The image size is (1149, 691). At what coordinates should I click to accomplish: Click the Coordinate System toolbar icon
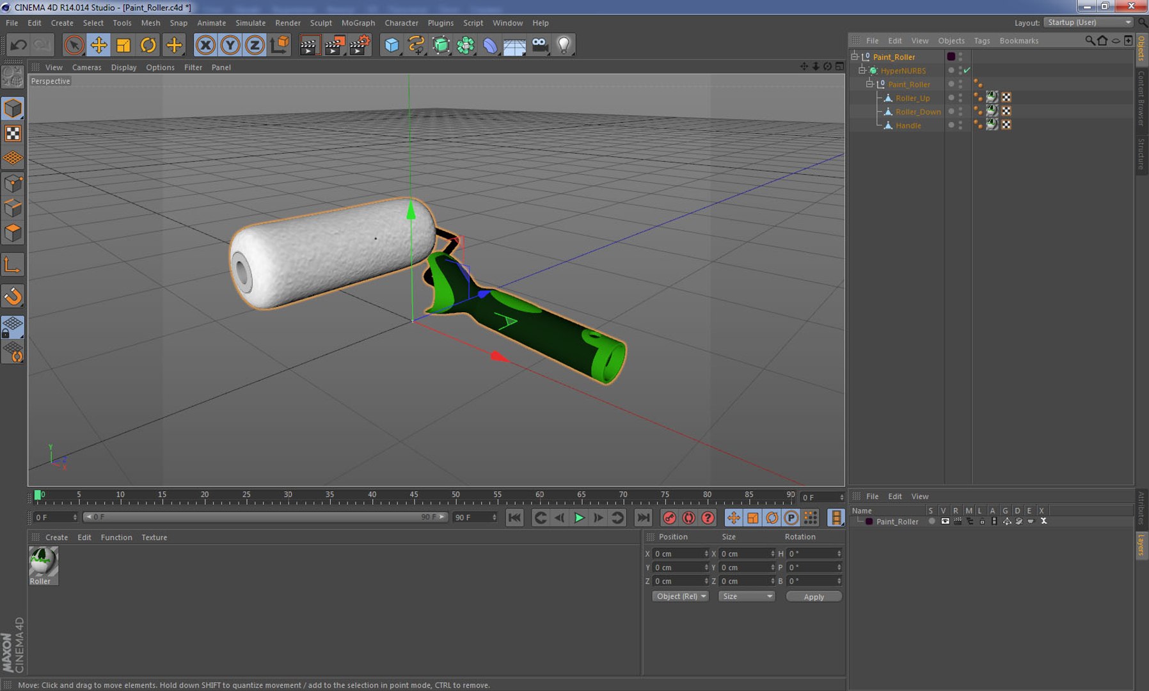280,45
